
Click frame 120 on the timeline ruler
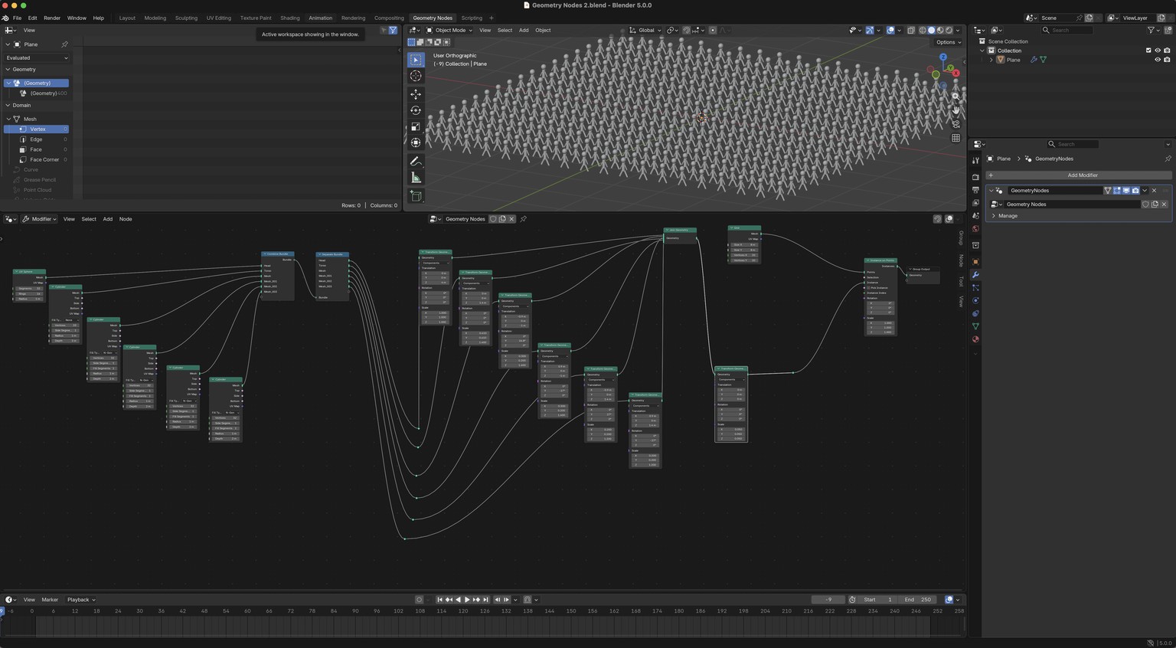(463, 611)
